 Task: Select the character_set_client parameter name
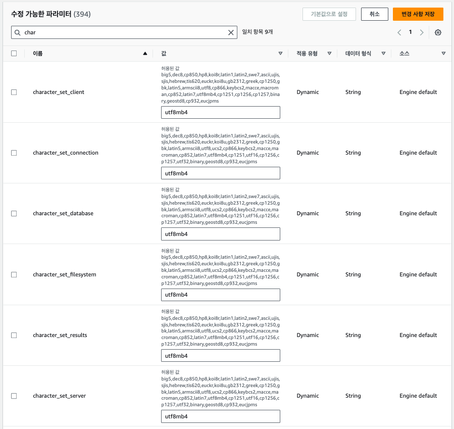59,92
